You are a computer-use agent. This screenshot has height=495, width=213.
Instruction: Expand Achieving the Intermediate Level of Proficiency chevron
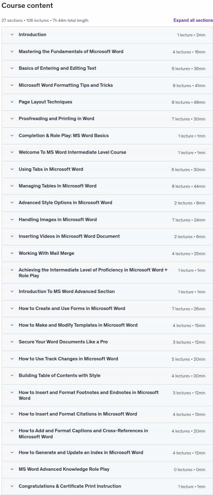pos(12,270)
